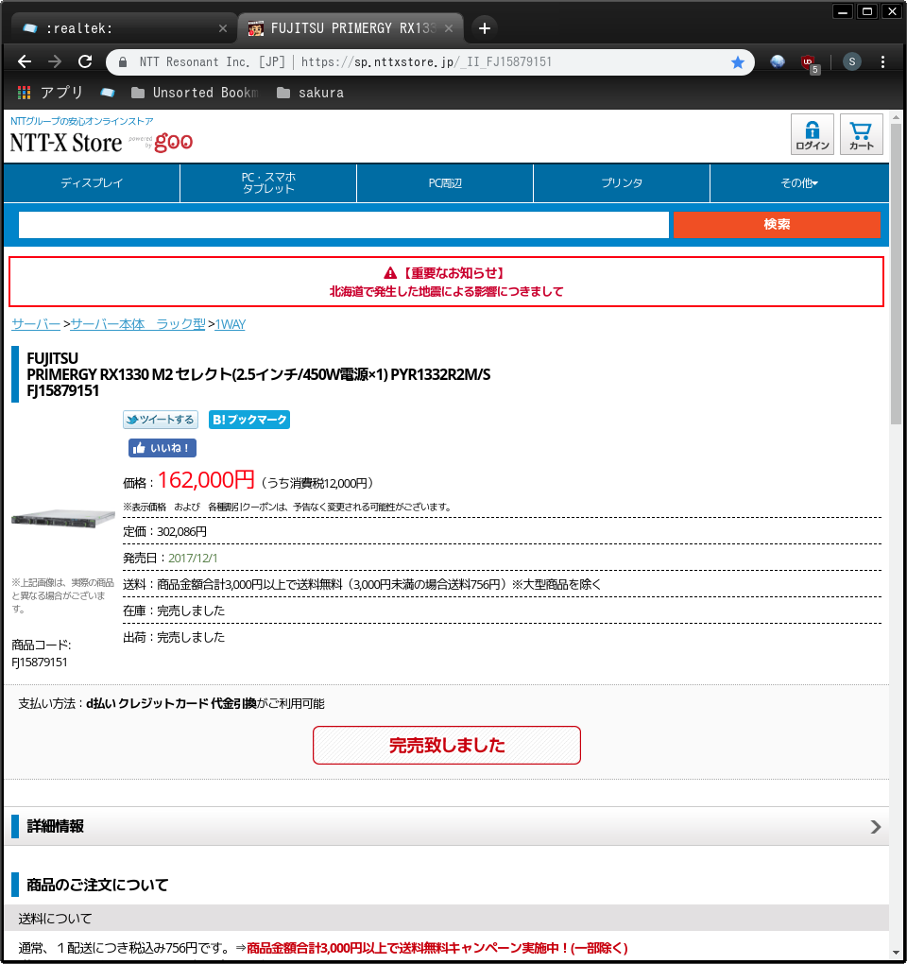This screenshot has width=907, height=964.
Task: Click the 在庫：完売しました stock status
Action: click(174, 611)
